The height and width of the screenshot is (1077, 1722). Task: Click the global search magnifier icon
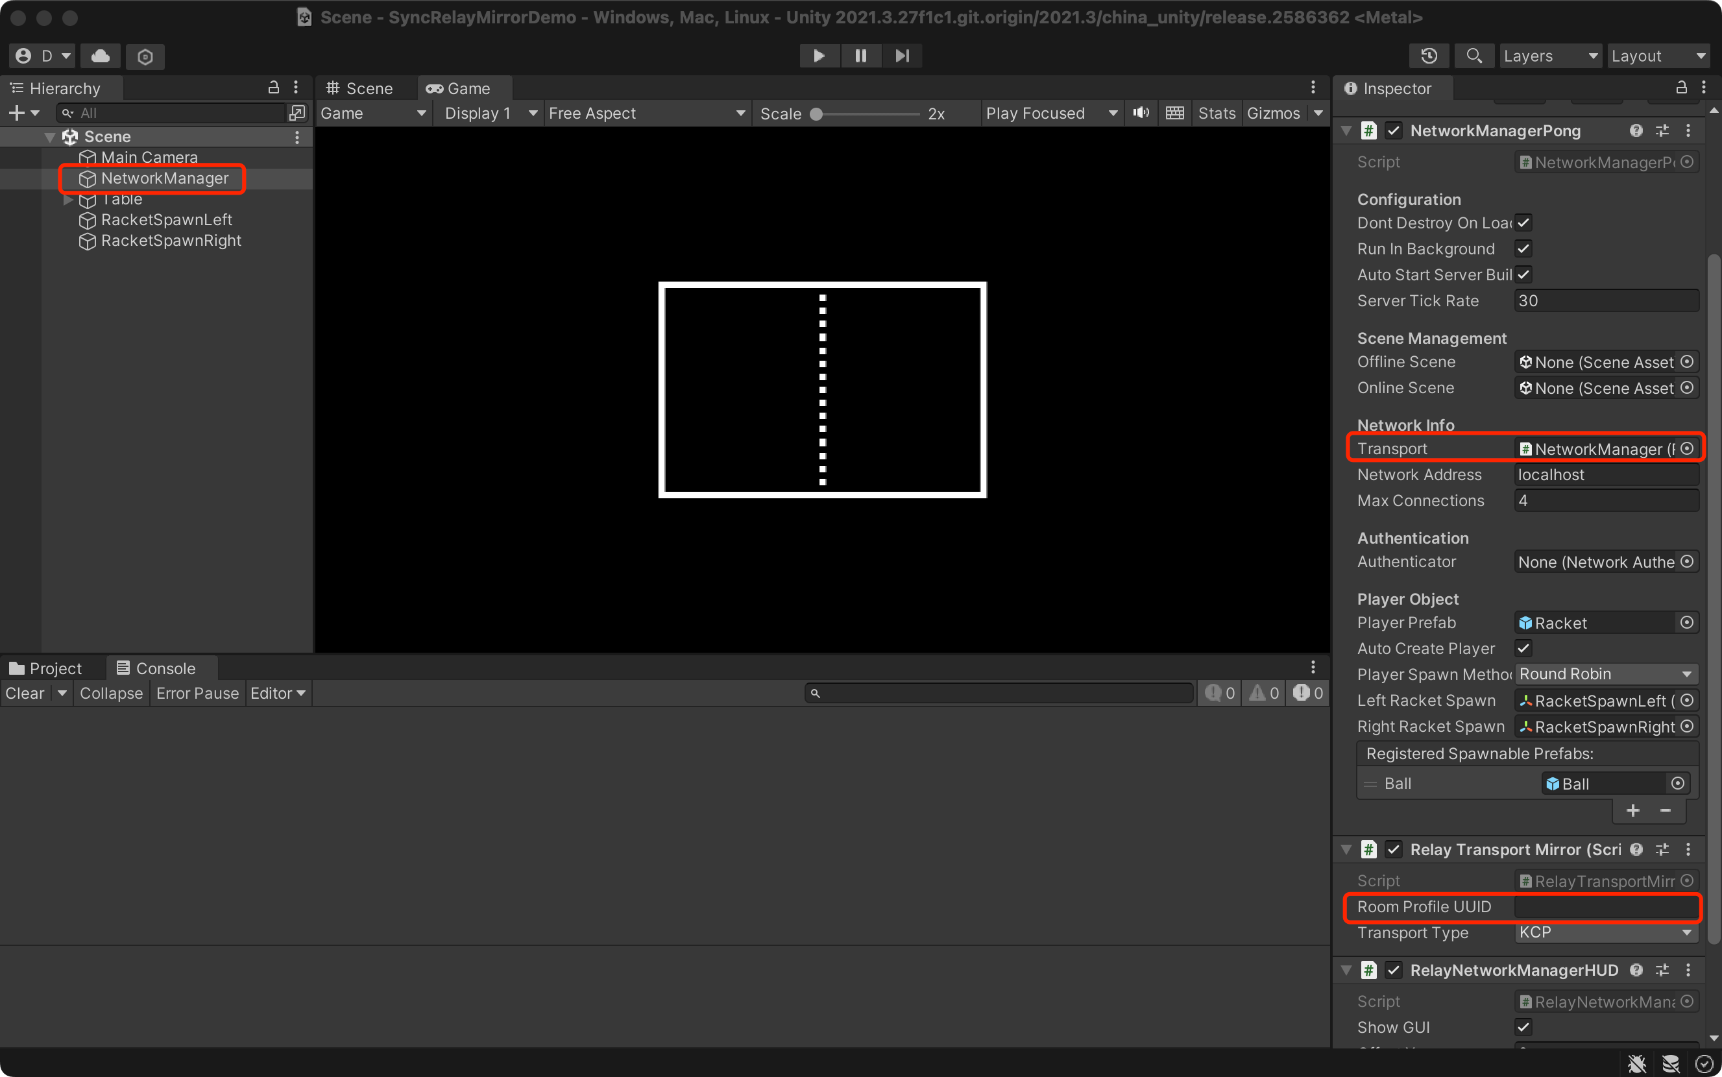(1473, 56)
